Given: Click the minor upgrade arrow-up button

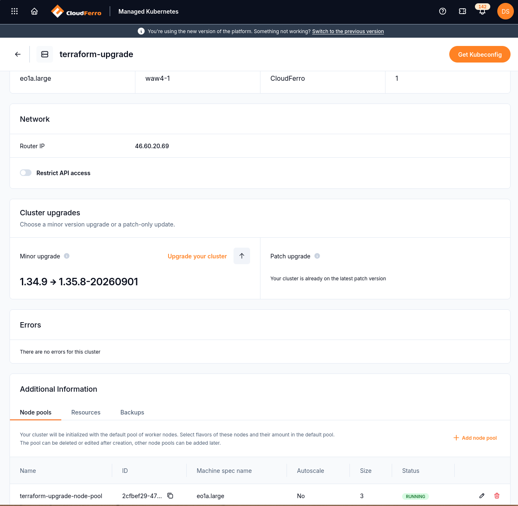Looking at the screenshot, I should pyautogui.click(x=242, y=256).
